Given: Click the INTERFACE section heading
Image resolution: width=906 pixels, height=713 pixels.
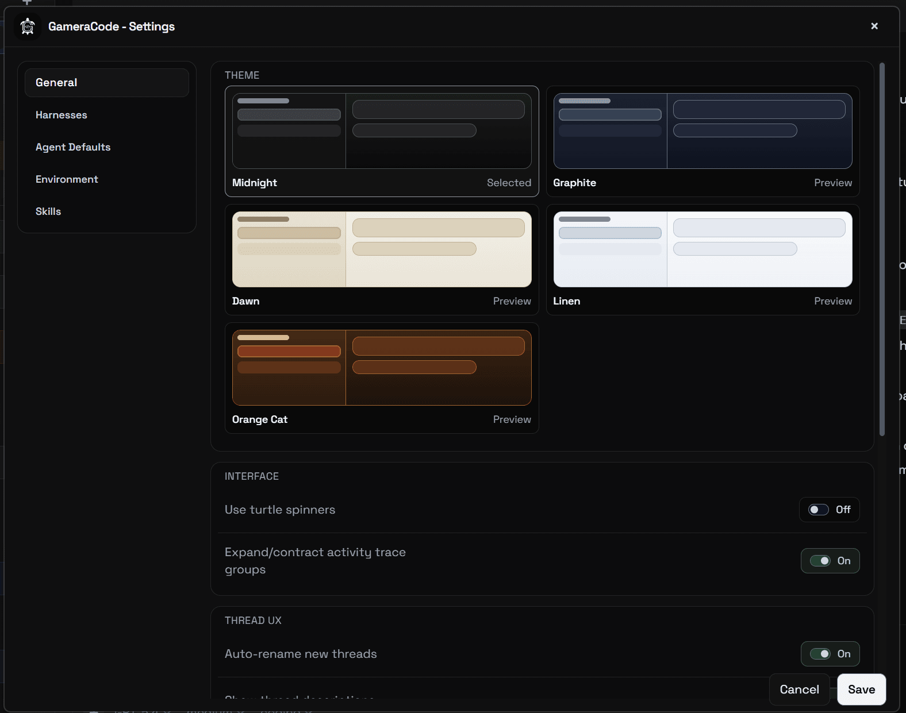Looking at the screenshot, I should tap(252, 476).
